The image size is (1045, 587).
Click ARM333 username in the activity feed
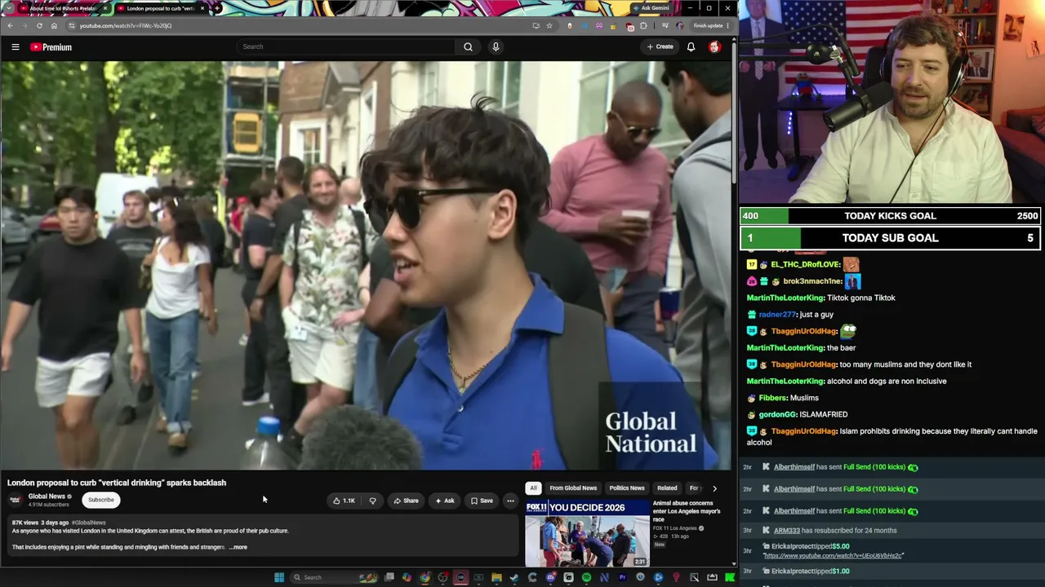pyautogui.click(x=787, y=531)
